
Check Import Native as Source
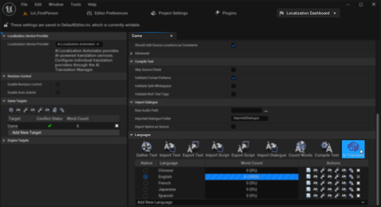[233, 127]
